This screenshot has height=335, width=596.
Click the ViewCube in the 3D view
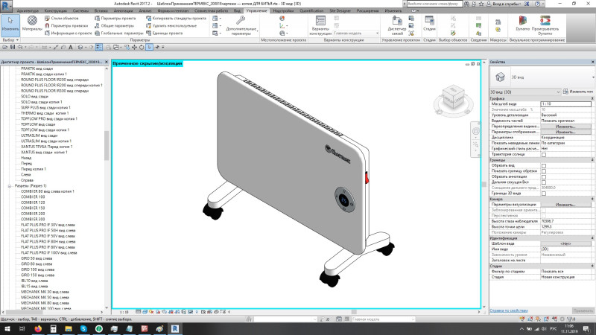tap(452, 98)
